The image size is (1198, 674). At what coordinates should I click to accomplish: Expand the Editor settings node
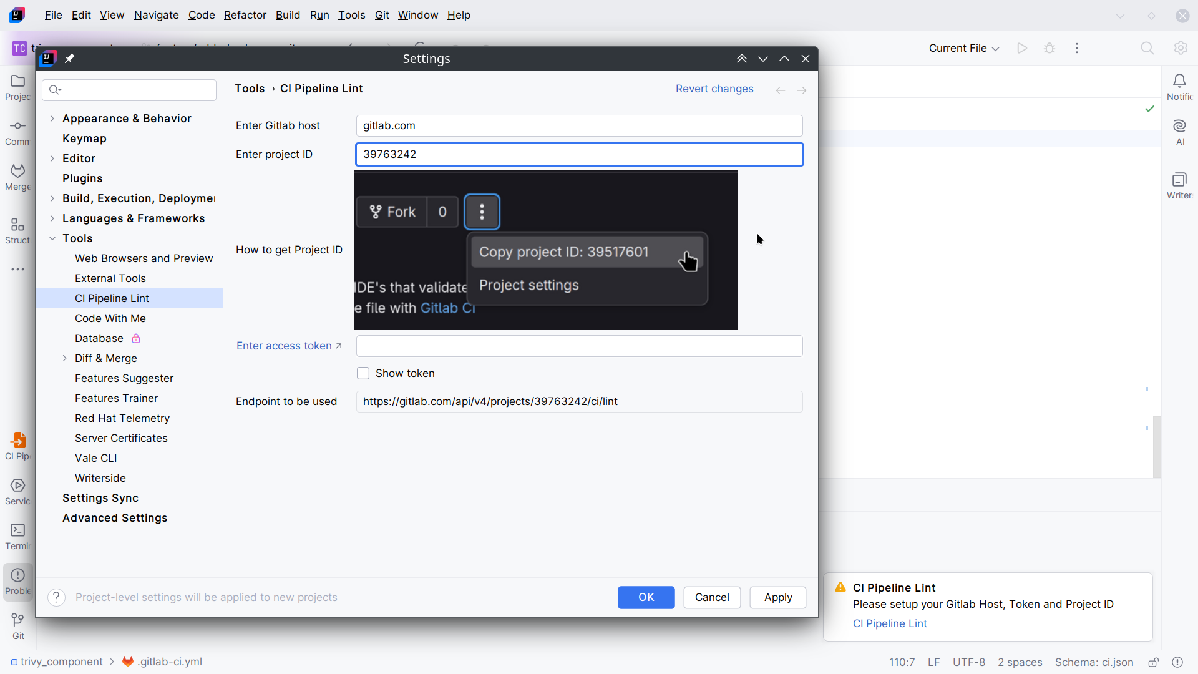tap(52, 159)
